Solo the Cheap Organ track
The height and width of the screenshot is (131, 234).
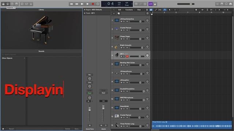[x=124, y=39]
